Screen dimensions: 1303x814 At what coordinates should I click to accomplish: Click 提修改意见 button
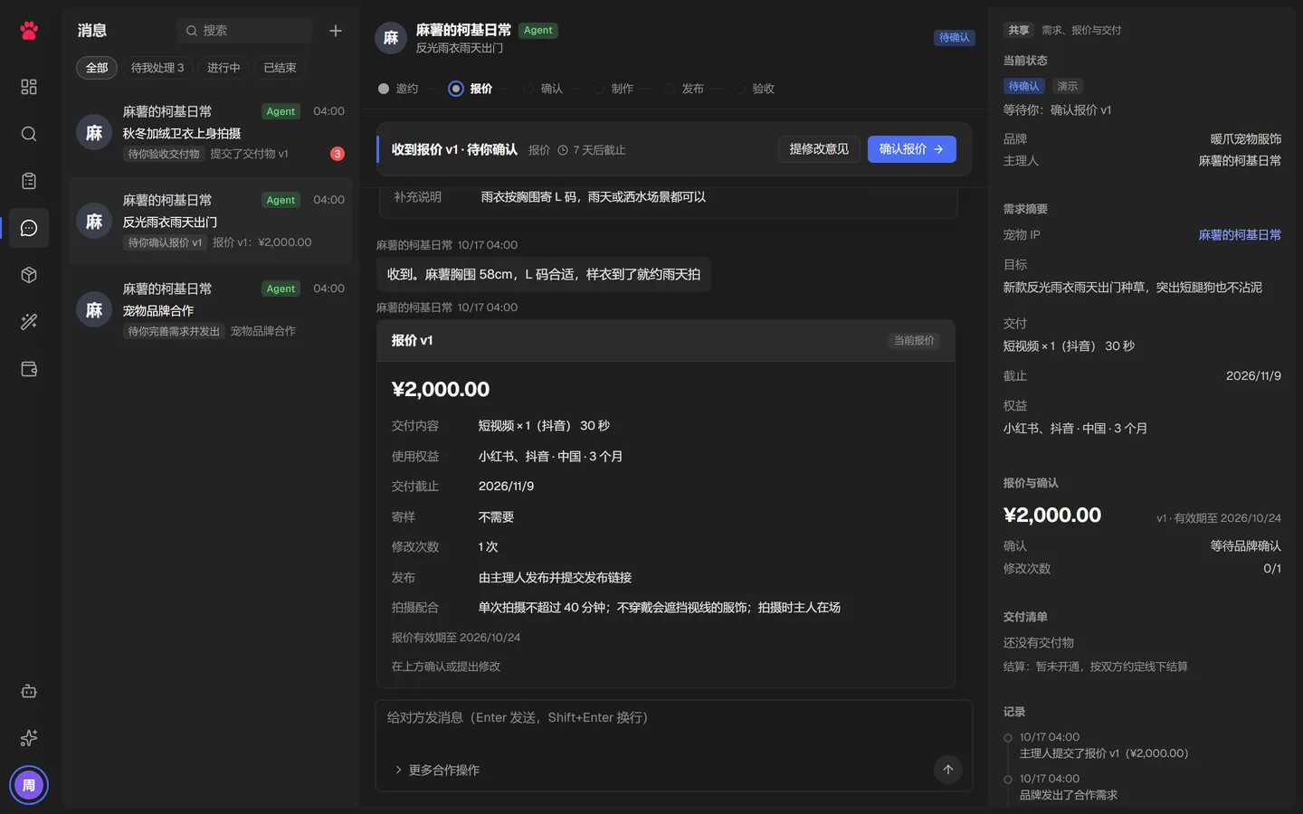tap(819, 149)
